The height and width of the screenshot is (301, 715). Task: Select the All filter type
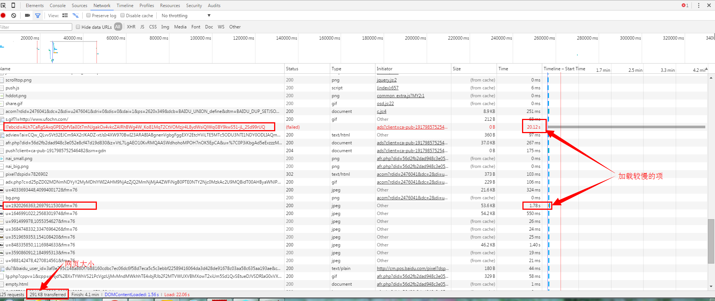coord(118,27)
